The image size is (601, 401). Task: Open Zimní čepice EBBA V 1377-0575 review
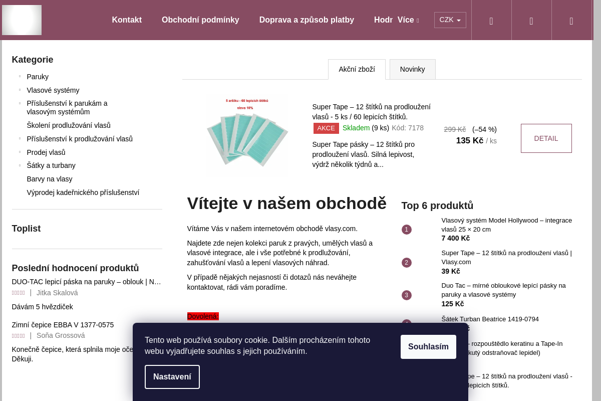click(x=63, y=325)
